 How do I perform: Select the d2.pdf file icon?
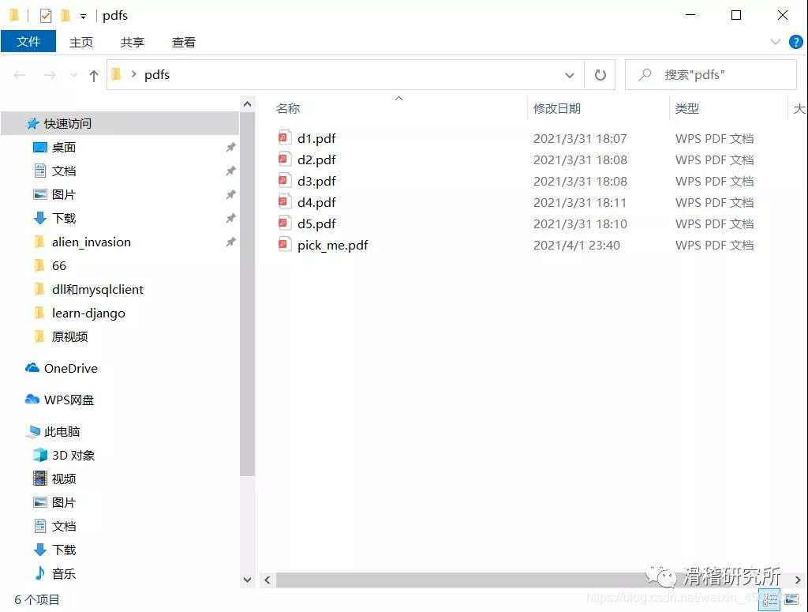click(x=284, y=160)
